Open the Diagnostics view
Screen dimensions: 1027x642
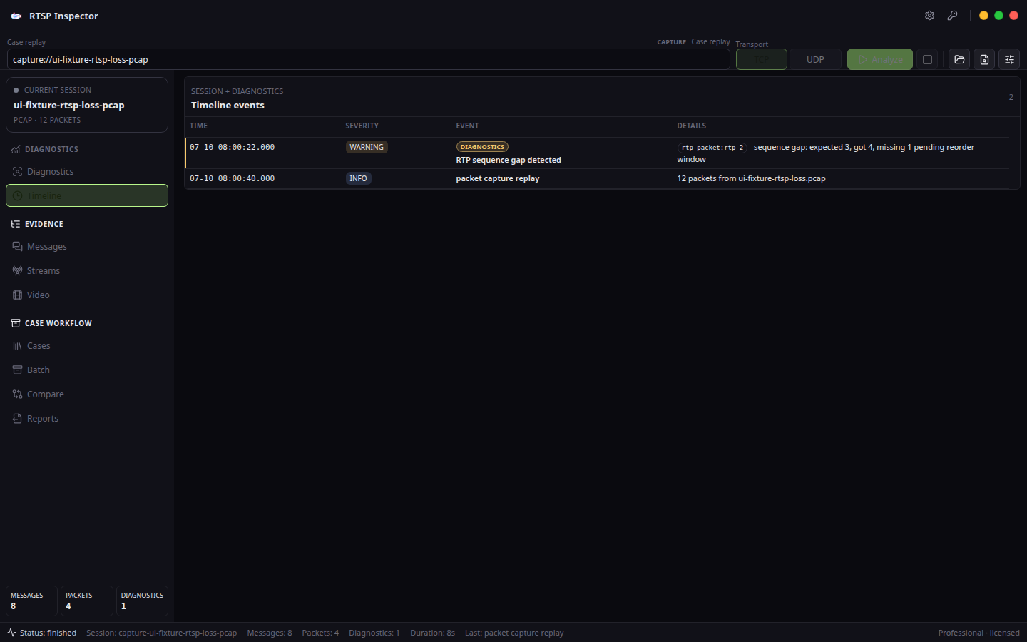pos(87,172)
